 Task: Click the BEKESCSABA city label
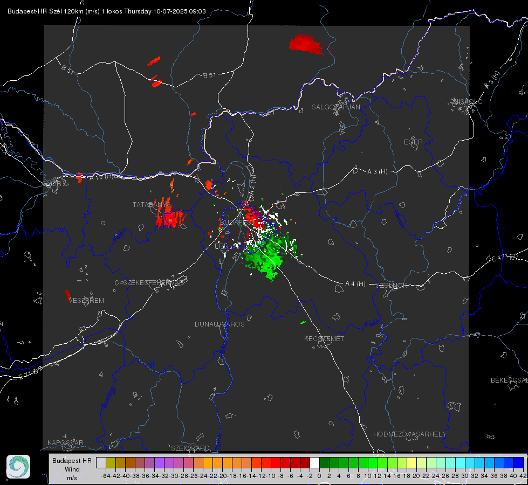click(509, 380)
